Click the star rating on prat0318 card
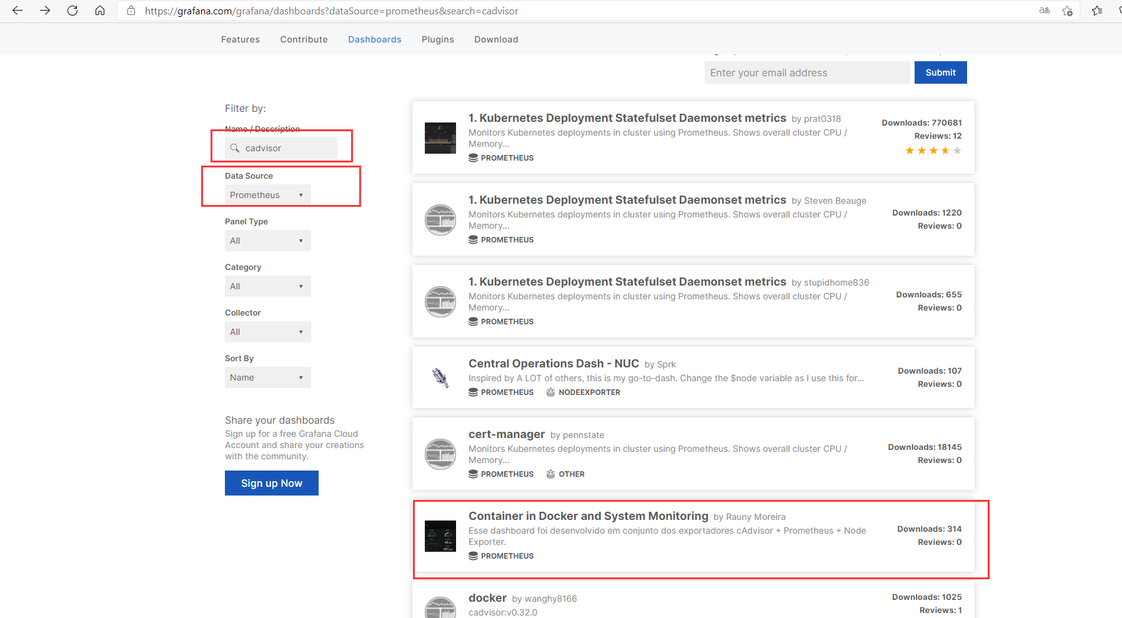The image size is (1122, 618). (x=933, y=151)
